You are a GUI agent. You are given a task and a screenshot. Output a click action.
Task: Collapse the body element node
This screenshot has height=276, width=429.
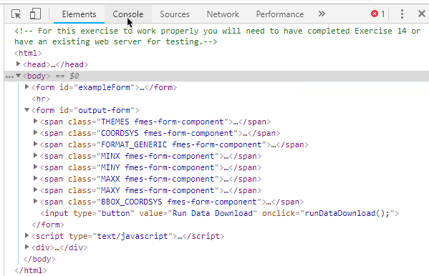pyautogui.click(x=18, y=75)
